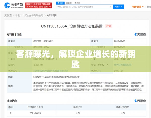The image size is (151, 118).
Task: Click the 专利基本信息 section heading
Action: click(x=14, y=34)
